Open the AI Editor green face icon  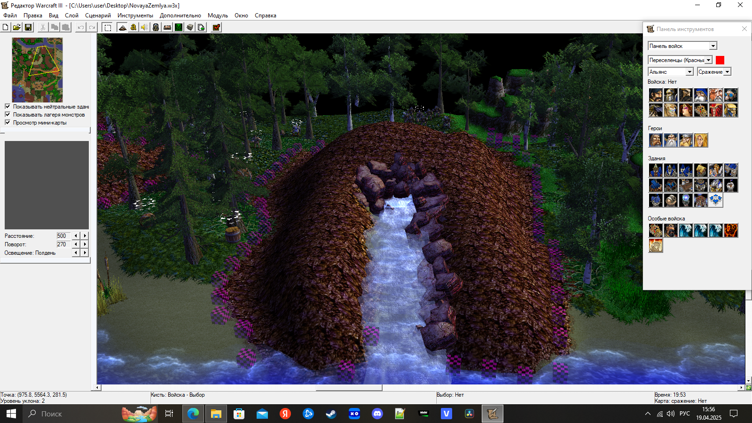(179, 27)
